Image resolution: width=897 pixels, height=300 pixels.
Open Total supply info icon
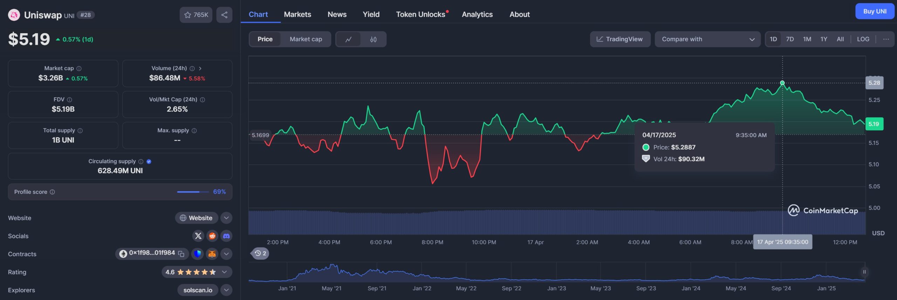tap(80, 130)
